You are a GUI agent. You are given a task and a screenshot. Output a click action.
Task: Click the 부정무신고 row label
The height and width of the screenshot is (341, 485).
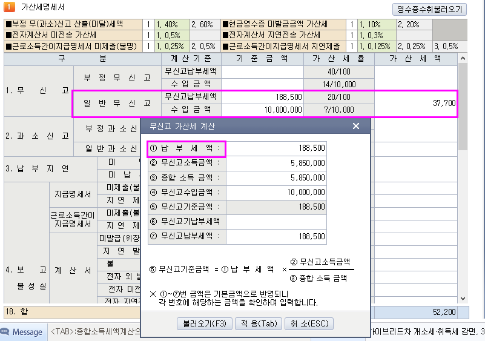[117, 78]
